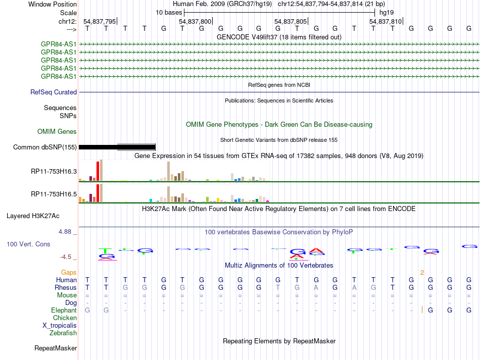Screen dimensions: 480x360
Task: Click the Dog alignment row label
Action: pyautogui.click(x=71, y=303)
